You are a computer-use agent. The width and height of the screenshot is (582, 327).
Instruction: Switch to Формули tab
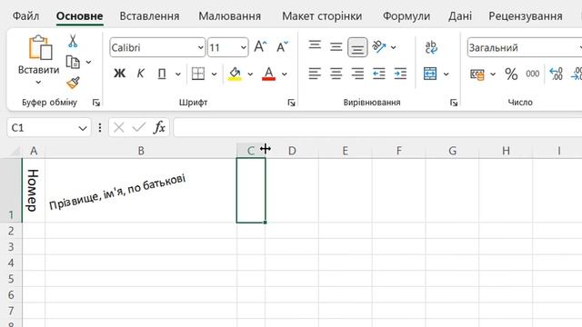click(406, 16)
